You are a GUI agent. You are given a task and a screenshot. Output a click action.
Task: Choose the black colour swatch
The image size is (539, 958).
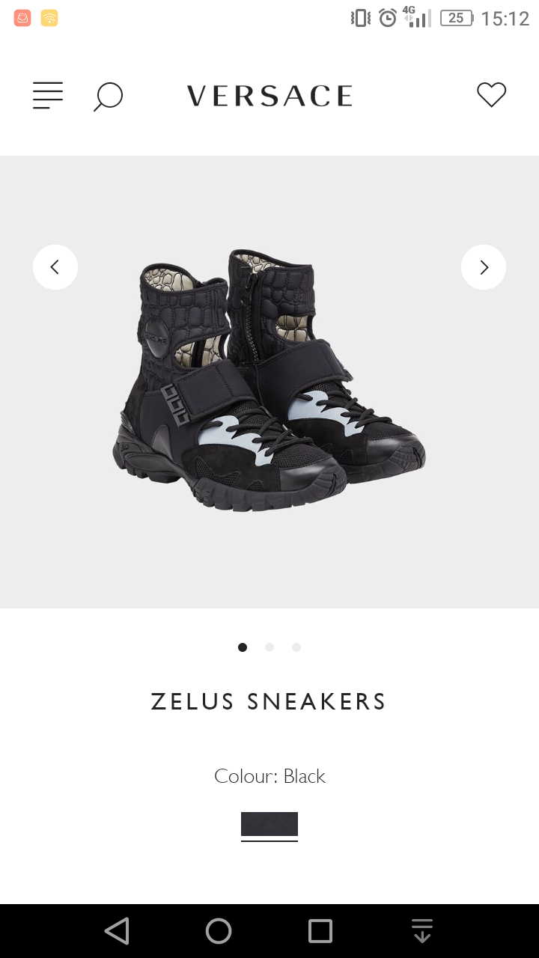click(269, 824)
